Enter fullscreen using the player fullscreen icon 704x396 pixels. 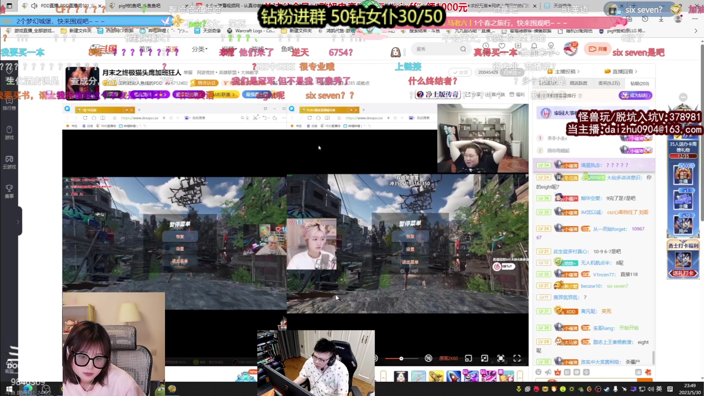pos(517,358)
